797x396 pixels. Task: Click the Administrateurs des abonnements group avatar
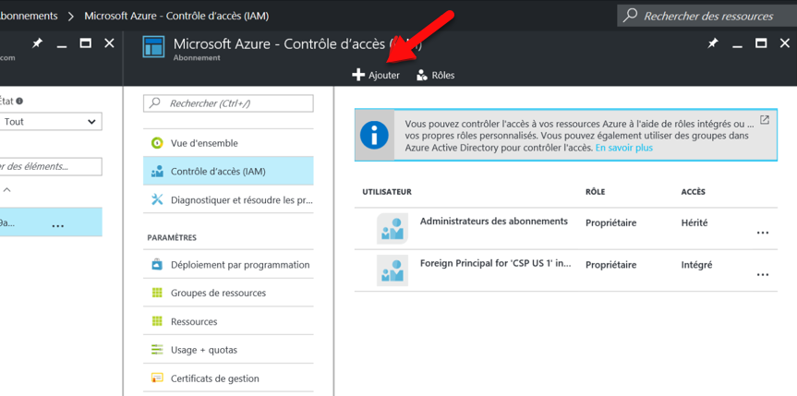pos(392,228)
